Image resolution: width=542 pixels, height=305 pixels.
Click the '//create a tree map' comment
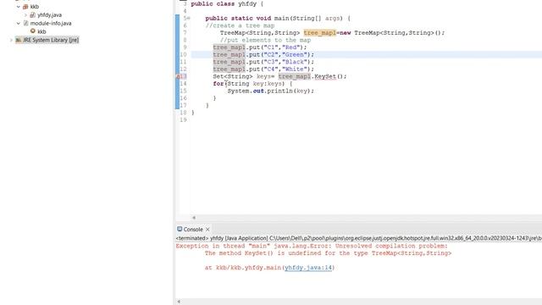pyautogui.click(x=240, y=25)
